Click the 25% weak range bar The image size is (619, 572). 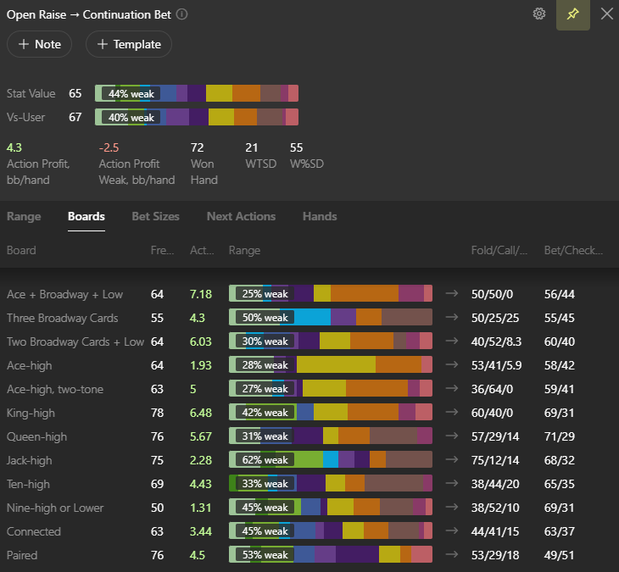(x=331, y=293)
